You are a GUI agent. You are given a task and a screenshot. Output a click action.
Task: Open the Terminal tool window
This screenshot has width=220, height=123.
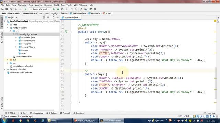[65, 113]
